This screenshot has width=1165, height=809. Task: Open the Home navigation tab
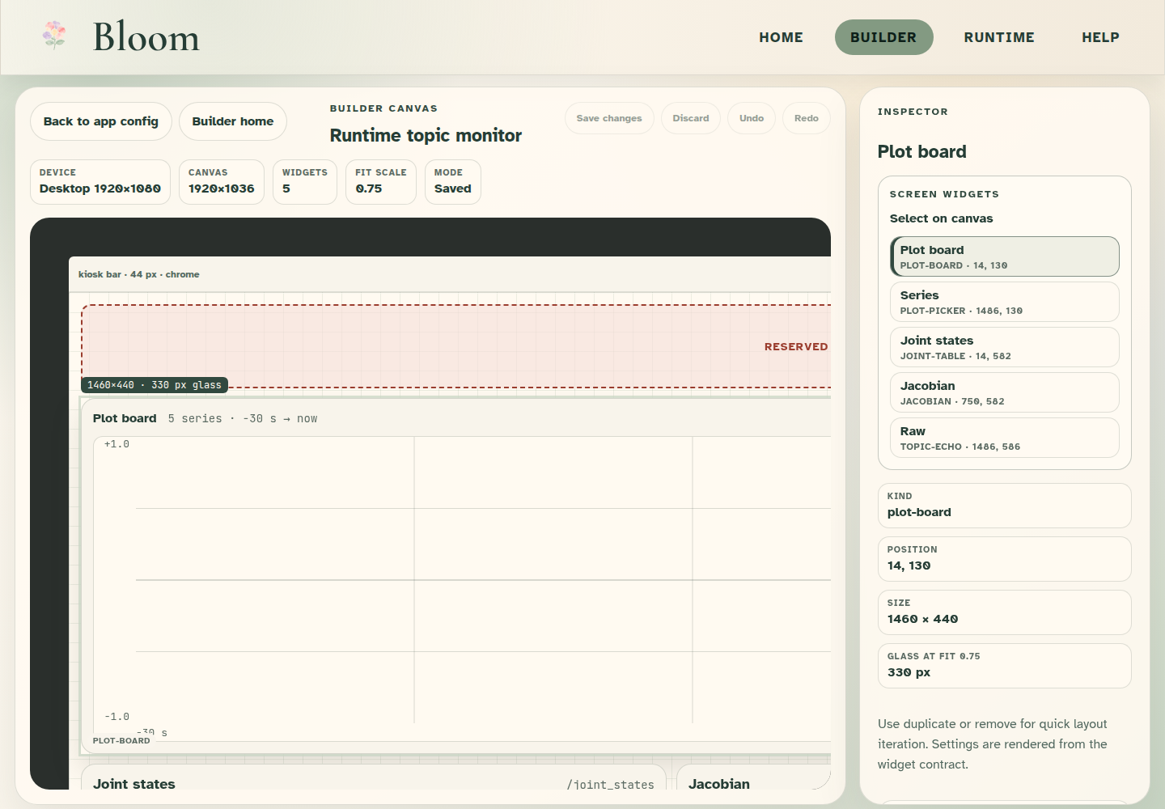point(781,37)
